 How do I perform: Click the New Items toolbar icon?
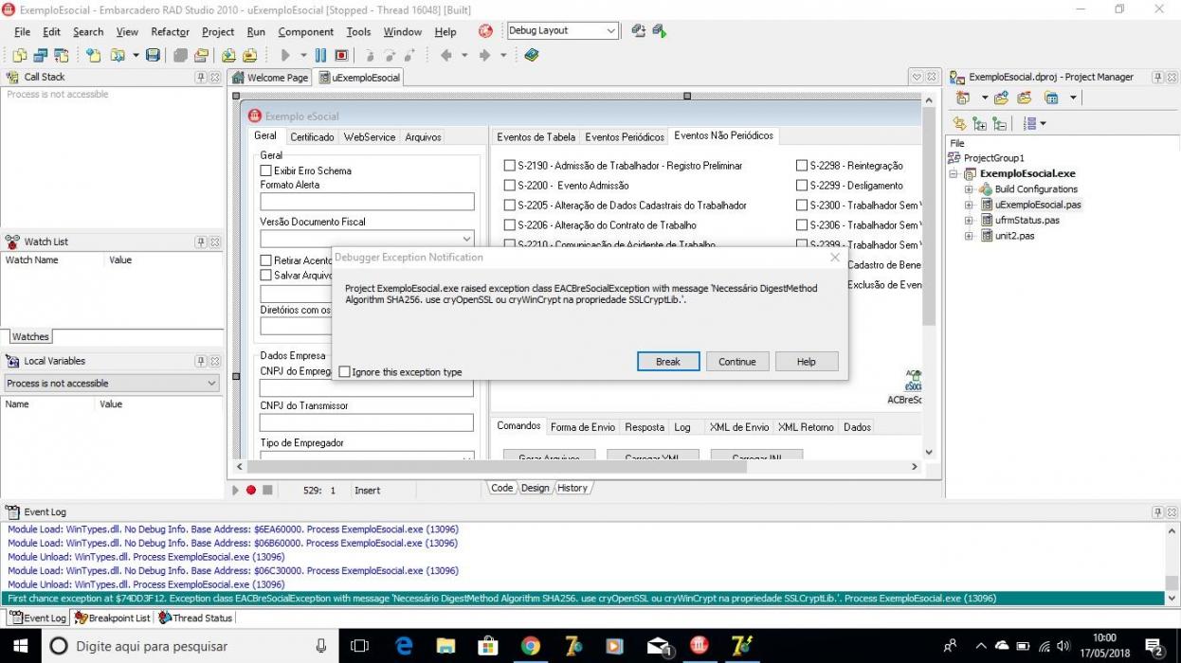[95, 56]
